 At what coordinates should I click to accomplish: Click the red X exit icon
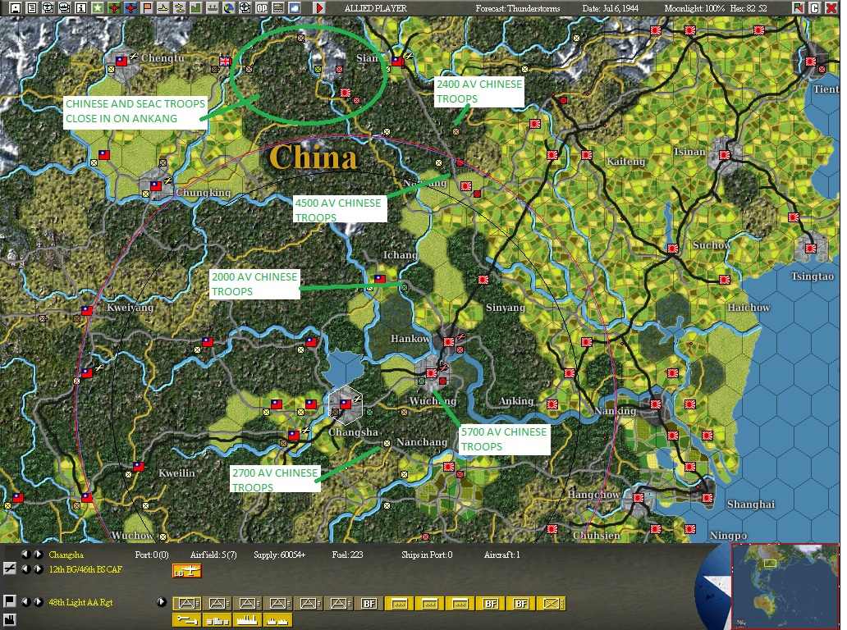(x=831, y=7)
